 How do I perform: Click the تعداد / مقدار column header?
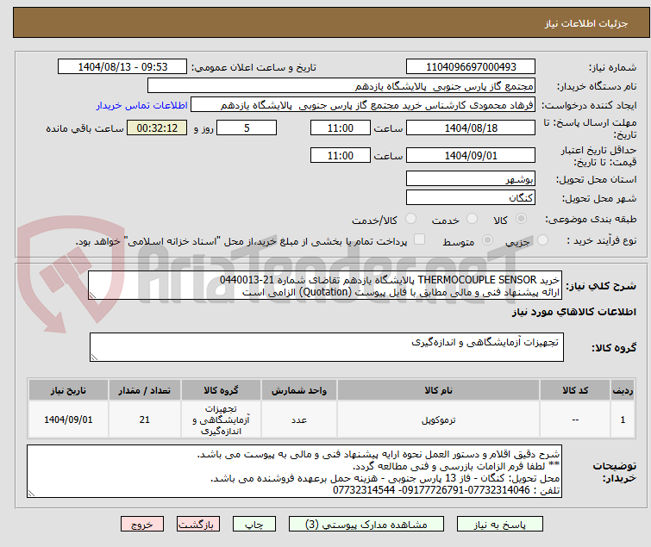pos(145,390)
